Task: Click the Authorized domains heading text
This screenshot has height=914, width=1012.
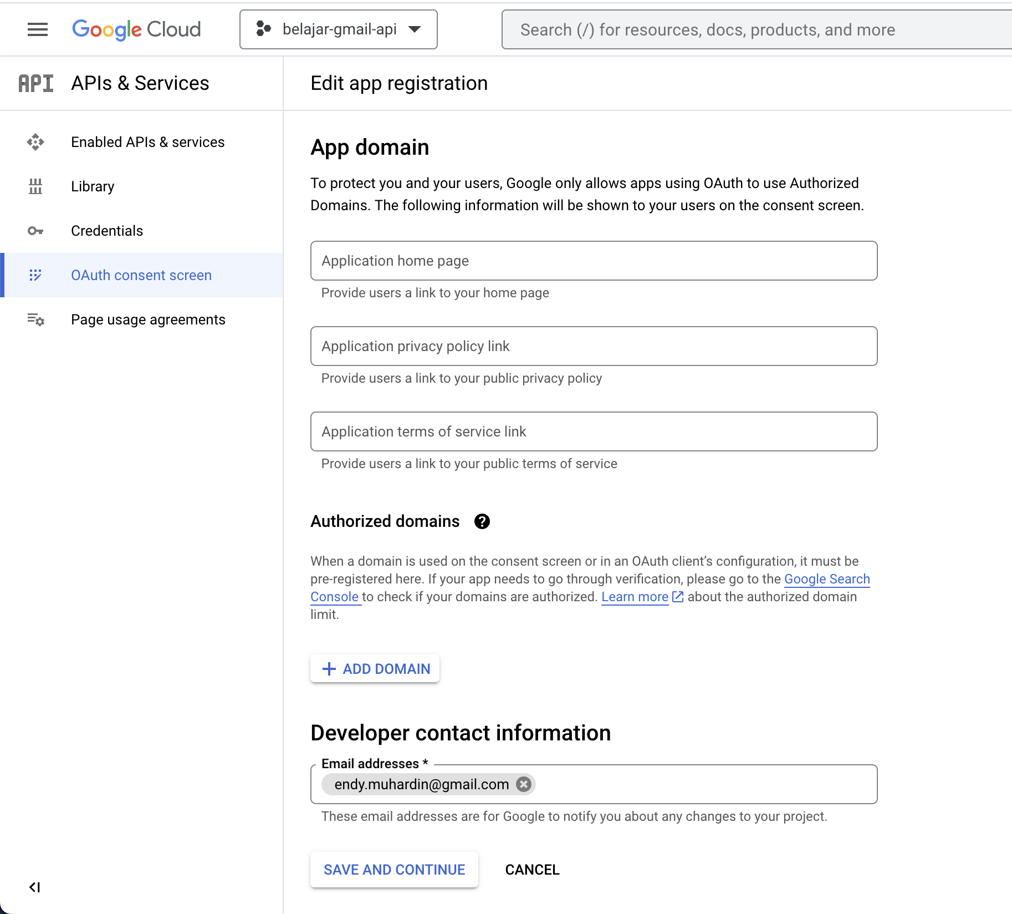Action: pyautogui.click(x=385, y=521)
